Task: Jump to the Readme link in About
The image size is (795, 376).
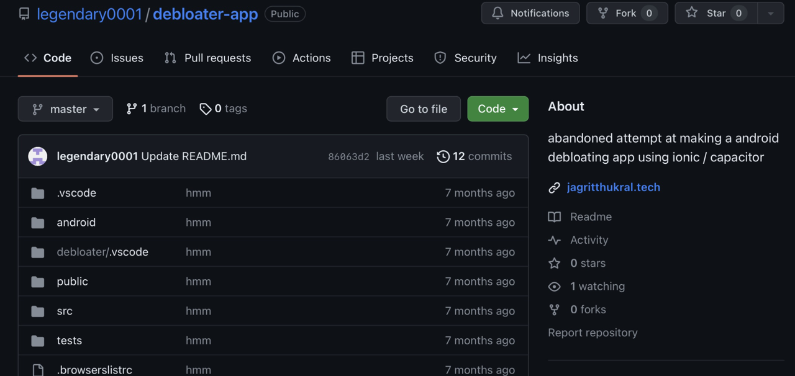Action: coord(591,217)
